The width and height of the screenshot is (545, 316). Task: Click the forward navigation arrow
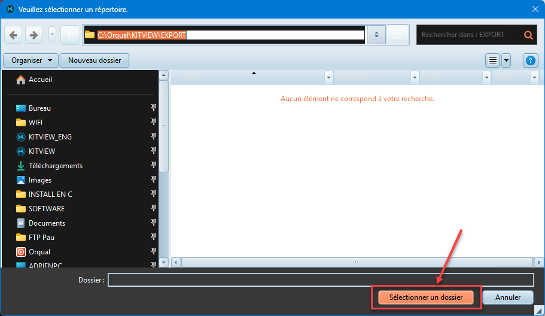tap(34, 35)
